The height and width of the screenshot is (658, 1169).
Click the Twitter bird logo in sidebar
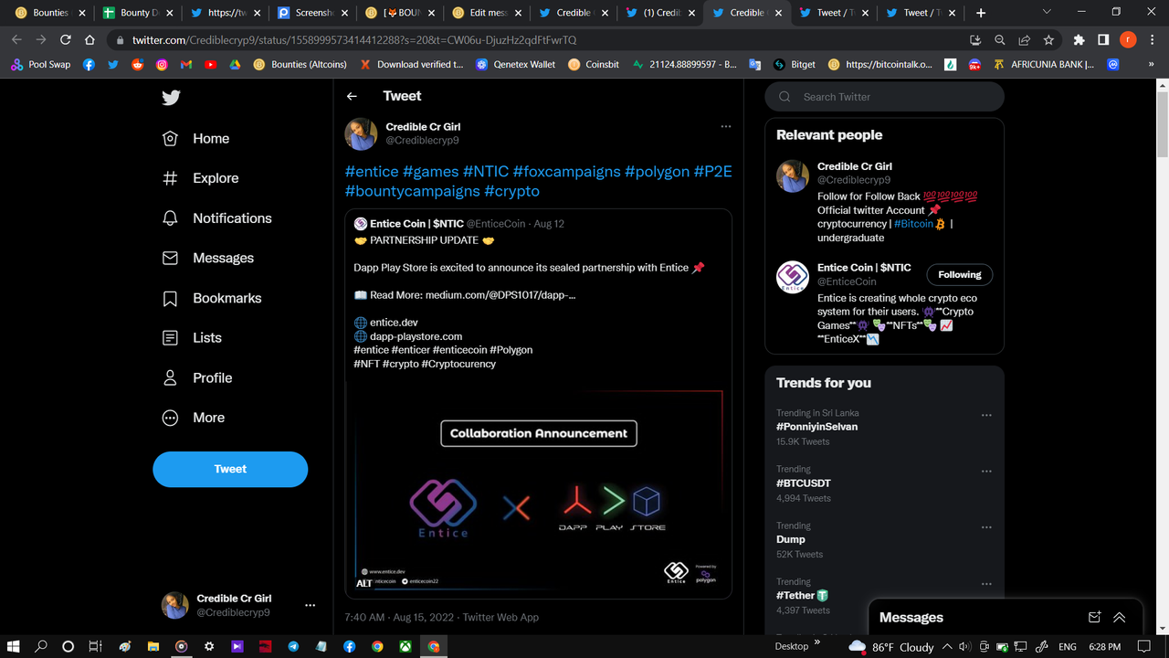[x=171, y=97]
